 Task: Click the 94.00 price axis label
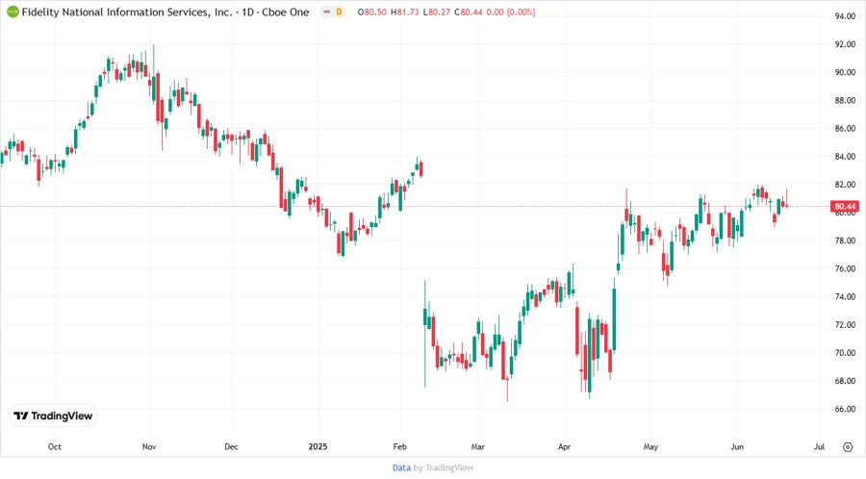(x=845, y=16)
